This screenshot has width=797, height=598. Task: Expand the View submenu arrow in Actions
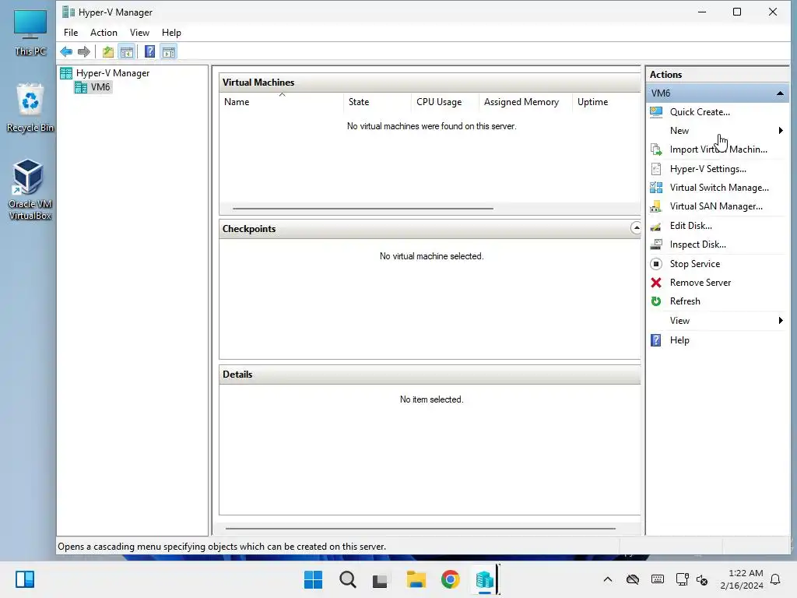tap(781, 320)
